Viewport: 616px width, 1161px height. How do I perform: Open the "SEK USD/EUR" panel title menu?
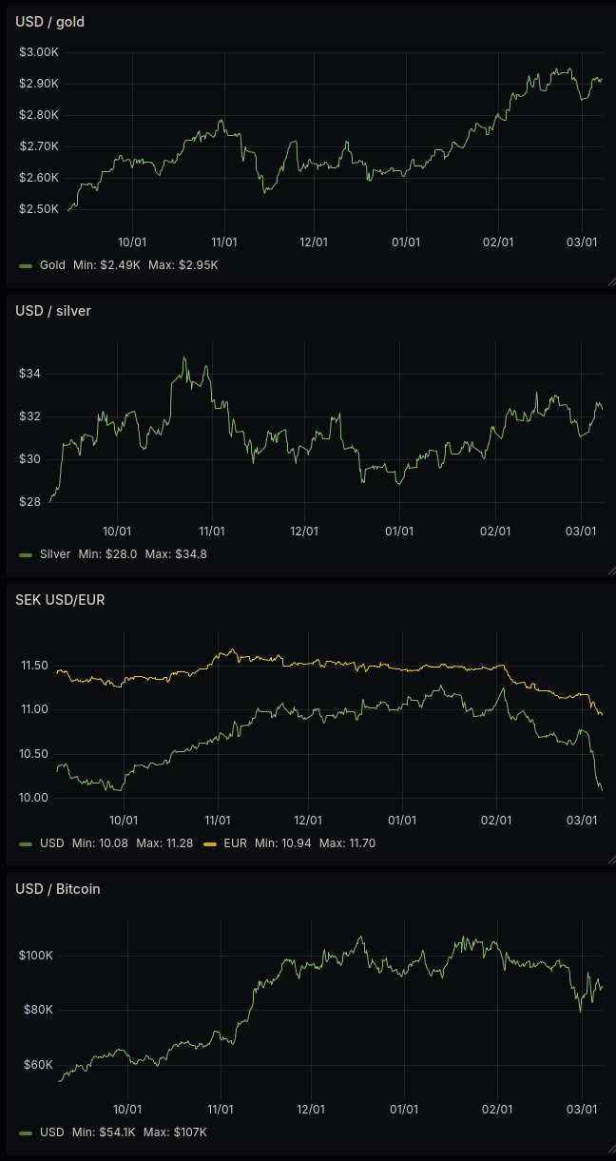click(58, 599)
